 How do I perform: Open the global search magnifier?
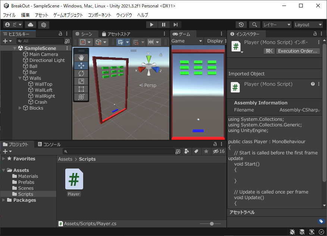254,25
